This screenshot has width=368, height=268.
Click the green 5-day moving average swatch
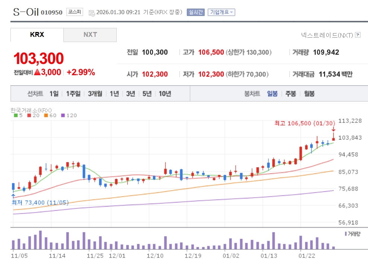click(16, 115)
